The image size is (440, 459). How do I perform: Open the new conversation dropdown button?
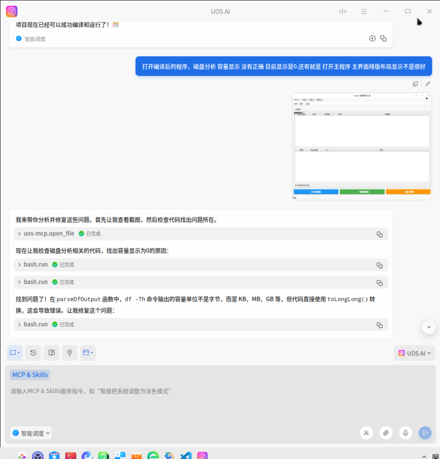(15, 353)
